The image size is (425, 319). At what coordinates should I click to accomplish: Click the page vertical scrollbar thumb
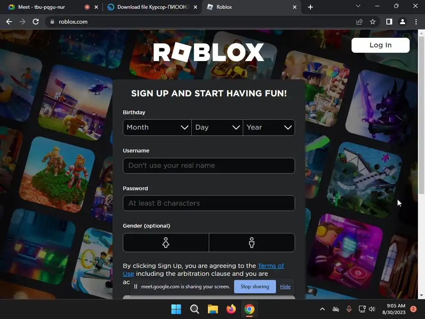(x=421, y=115)
